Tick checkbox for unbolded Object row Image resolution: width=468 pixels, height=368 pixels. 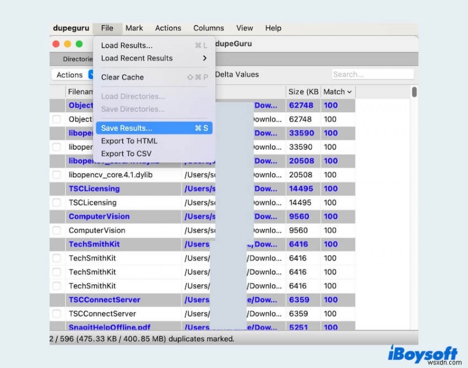tap(56, 119)
